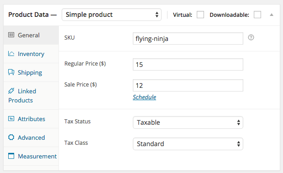Viewport: 283px width, 173px height.
Task: Expand the Tax Class Standard dropdown
Action: click(188, 144)
